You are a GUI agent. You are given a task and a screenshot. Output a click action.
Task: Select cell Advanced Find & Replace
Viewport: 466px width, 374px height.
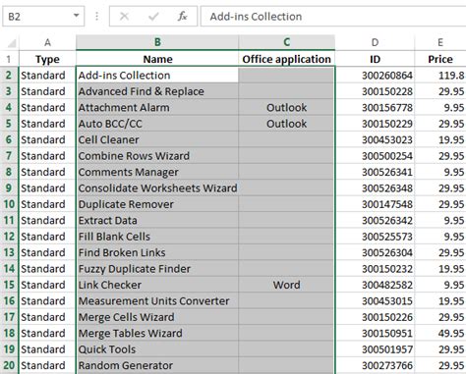(x=157, y=91)
